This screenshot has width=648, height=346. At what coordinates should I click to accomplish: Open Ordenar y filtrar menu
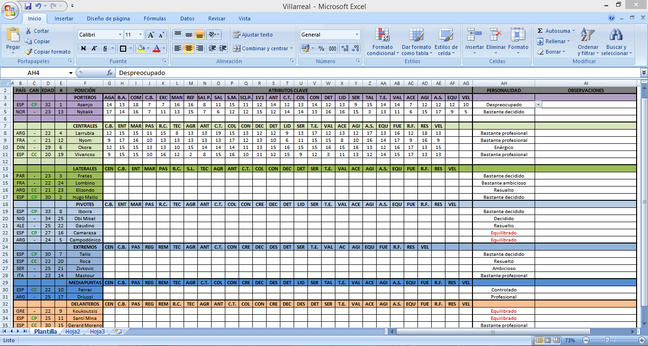point(588,42)
